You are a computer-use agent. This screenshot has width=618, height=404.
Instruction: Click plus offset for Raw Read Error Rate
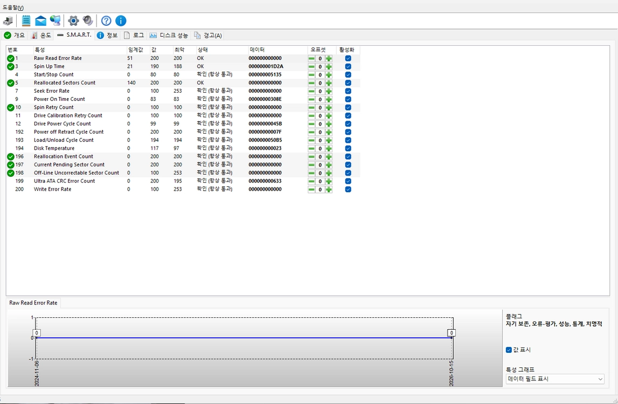[x=329, y=58]
